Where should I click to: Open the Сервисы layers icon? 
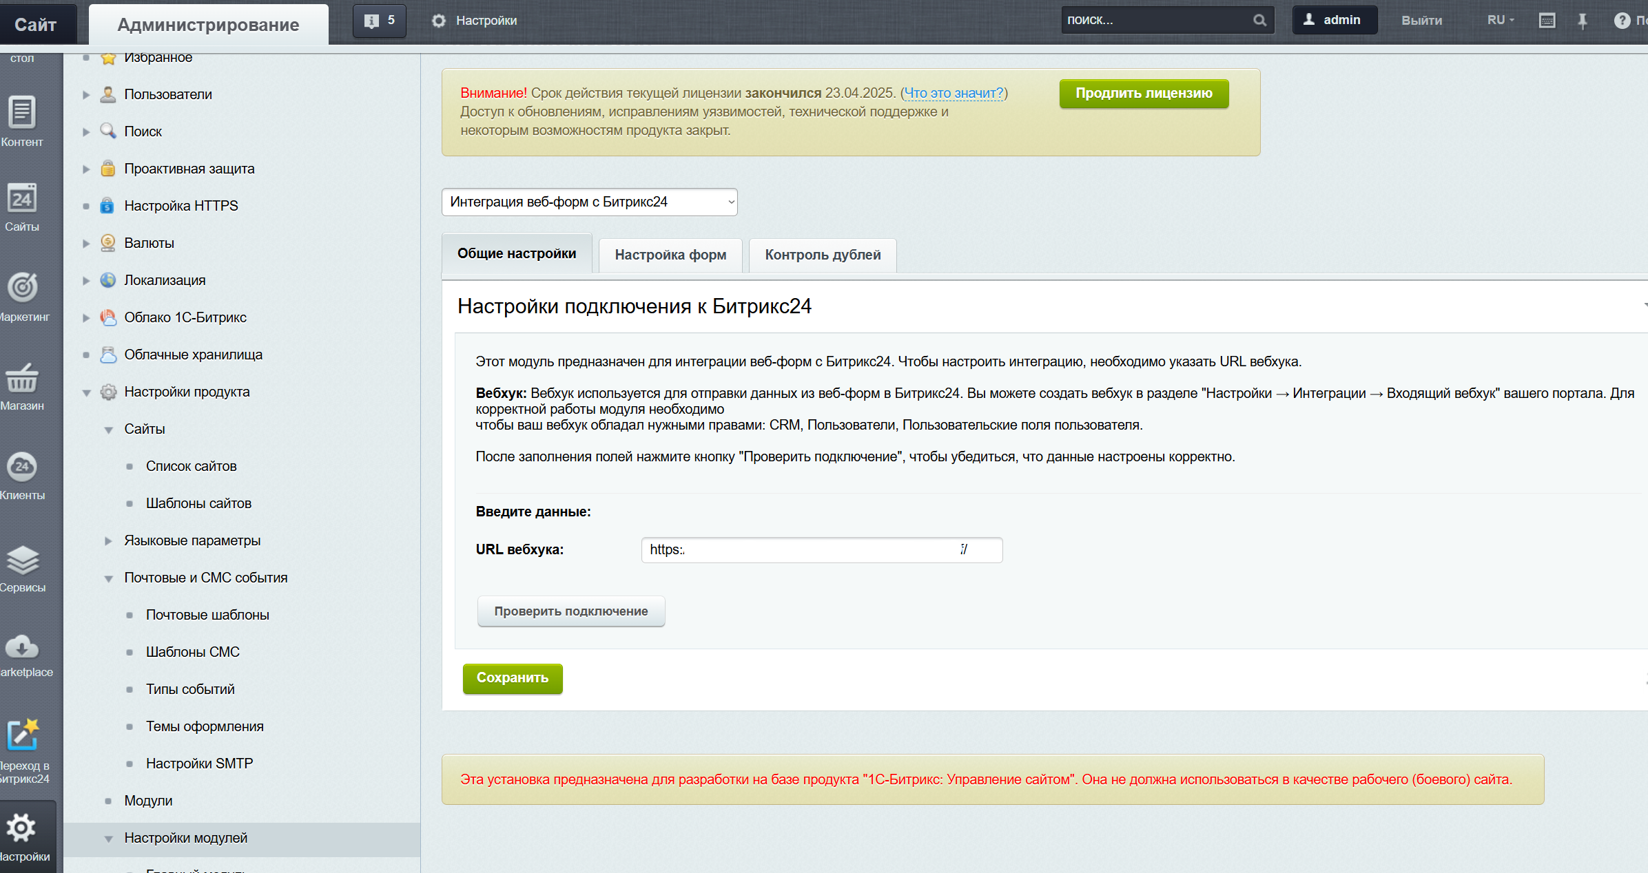click(x=22, y=560)
